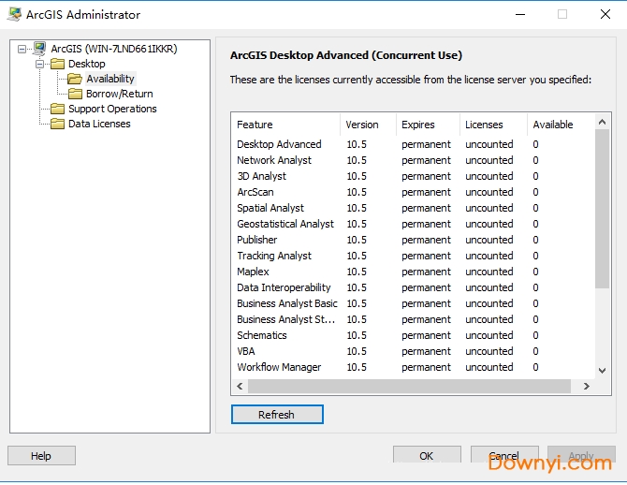This screenshot has width=627, height=485.
Task: Click the ArcGIS computer icon in tree
Action: 39,49
